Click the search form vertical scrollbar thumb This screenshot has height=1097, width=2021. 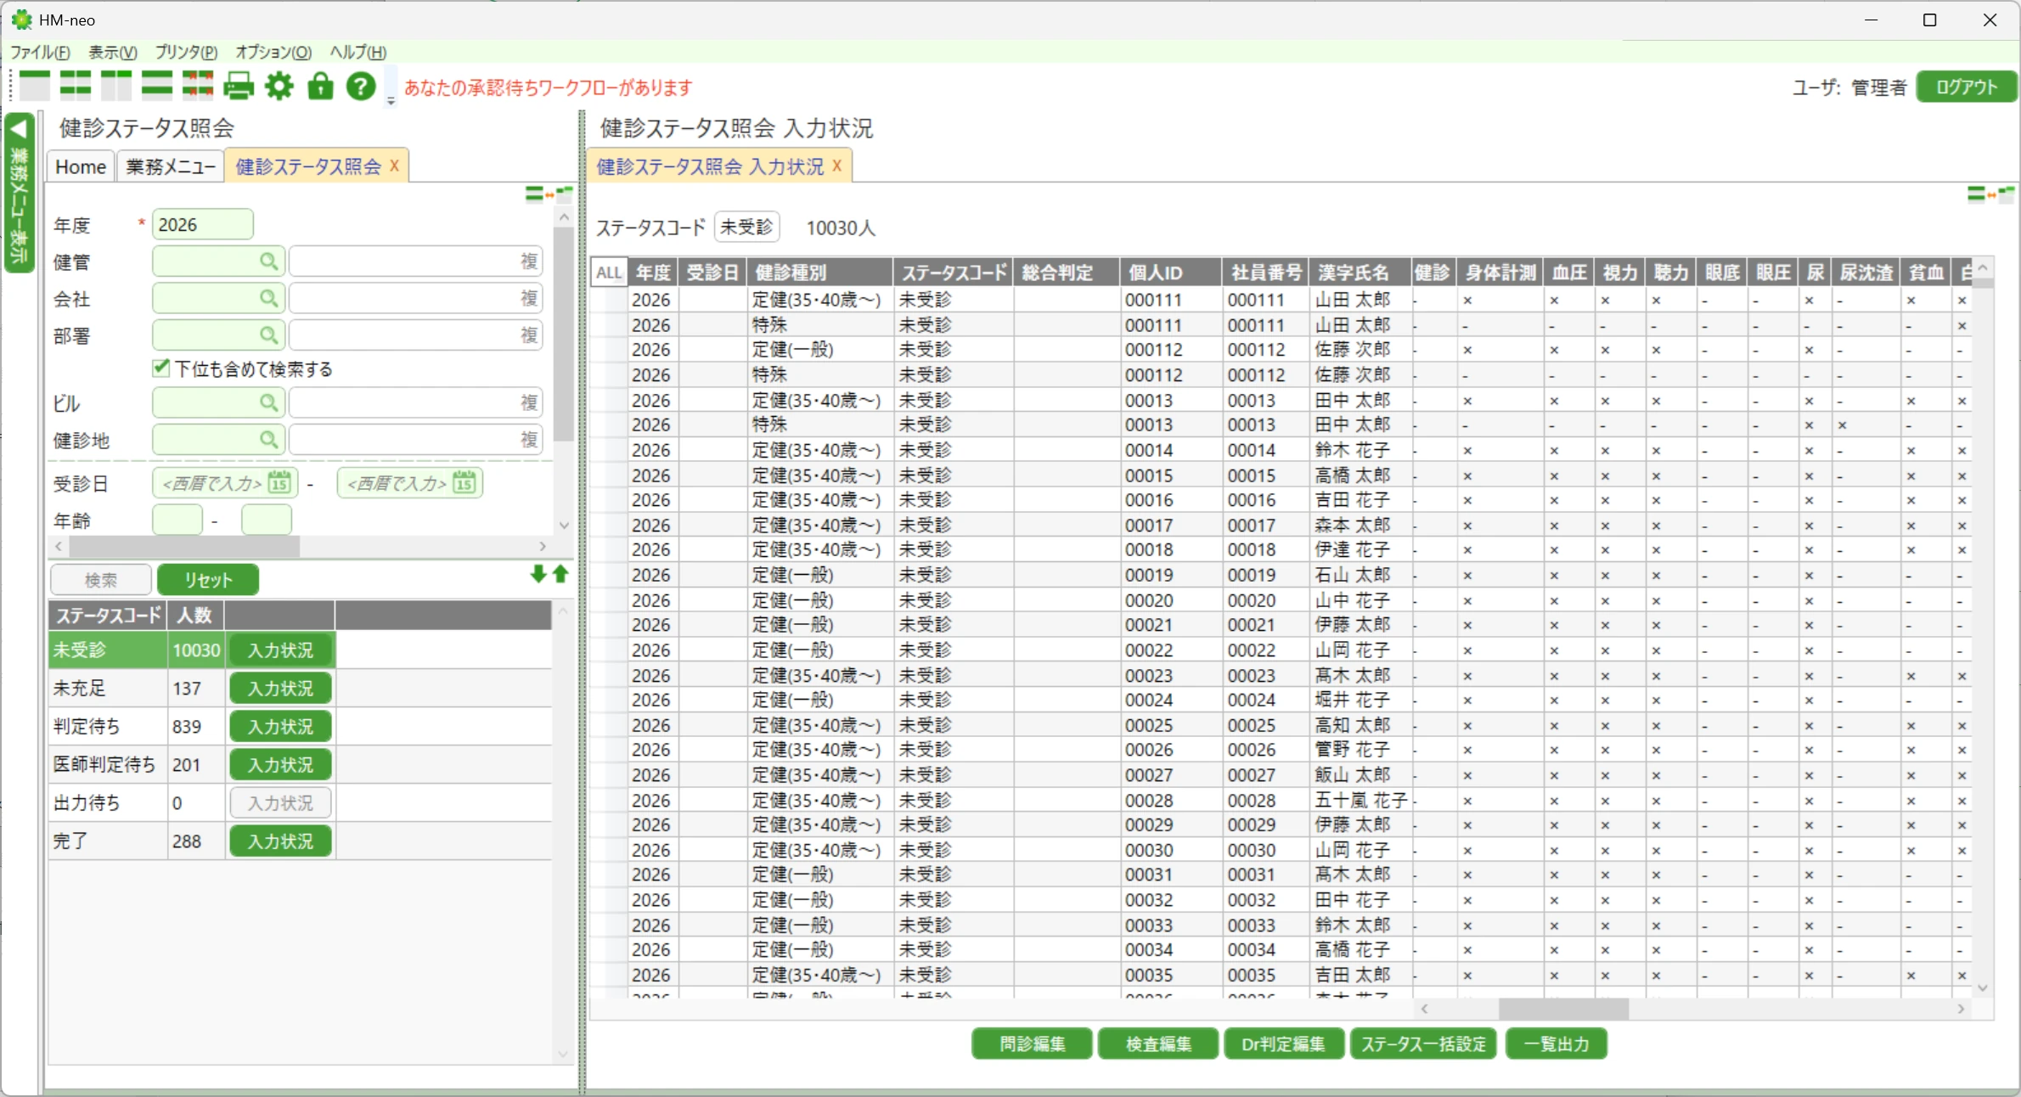(x=563, y=334)
